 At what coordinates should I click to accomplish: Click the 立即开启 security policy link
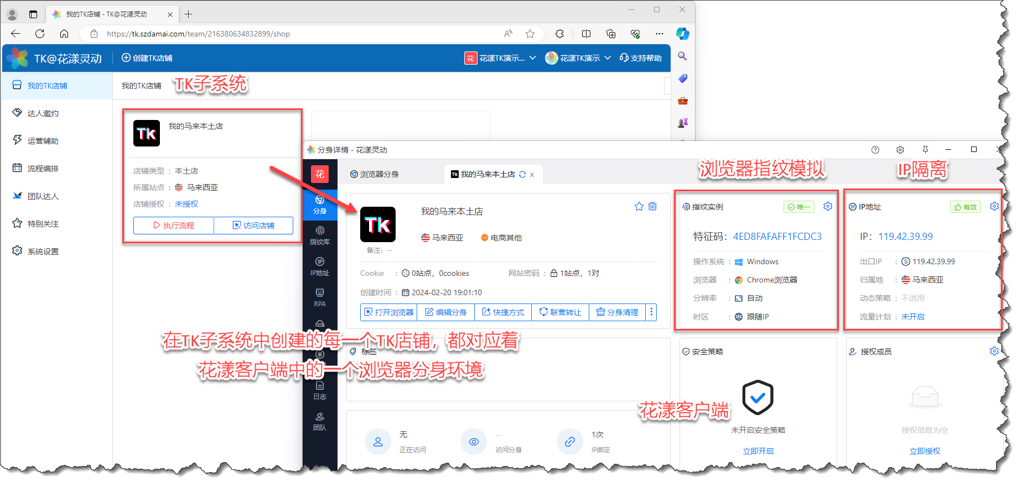tap(758, 451)
